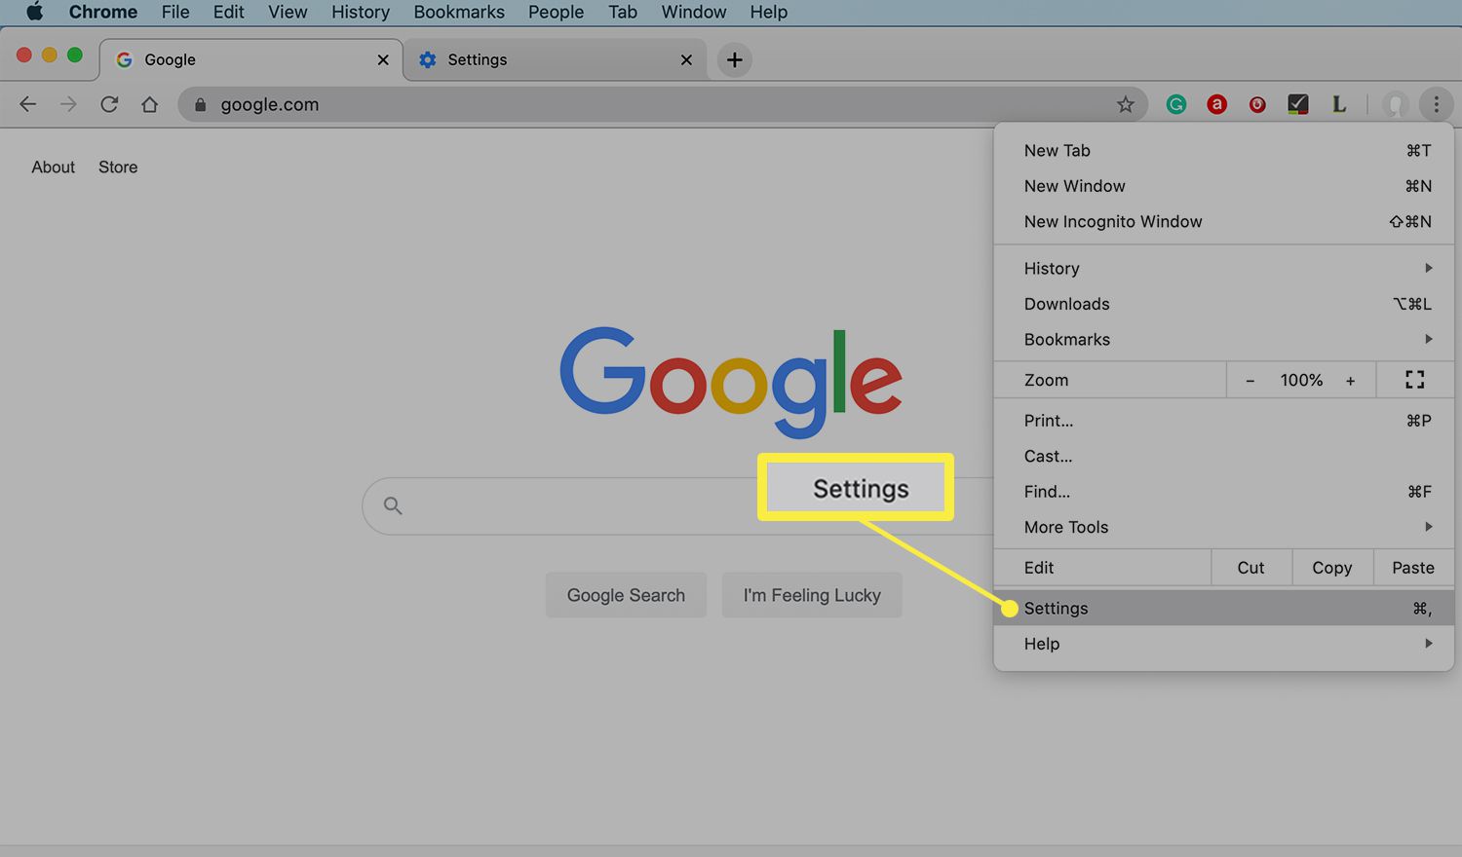Image resolution: width=1462 pixels, height=857 pixels.
Task: Open the People menu
Action: pos(556,12)
